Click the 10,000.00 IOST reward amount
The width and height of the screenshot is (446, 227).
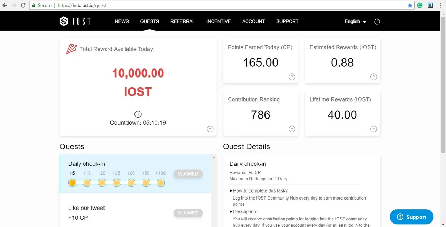pyautogui.click(x=138, y=82)
